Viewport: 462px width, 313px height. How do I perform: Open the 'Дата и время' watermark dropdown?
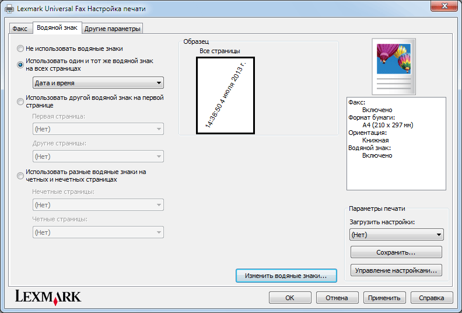(x=98, y=83)
